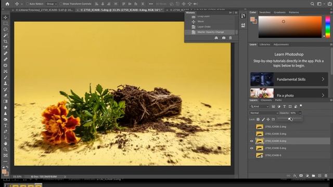Select the Clone Stamp tool
The image size is (333, 187).
click(6, 83)
